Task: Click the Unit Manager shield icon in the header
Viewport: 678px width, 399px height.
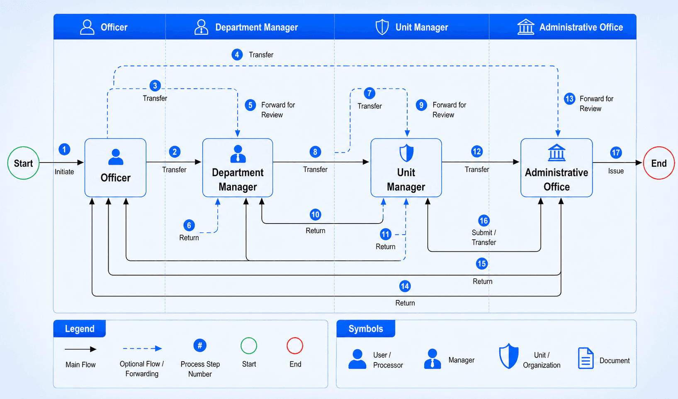Action: click(x=382, y=27)
